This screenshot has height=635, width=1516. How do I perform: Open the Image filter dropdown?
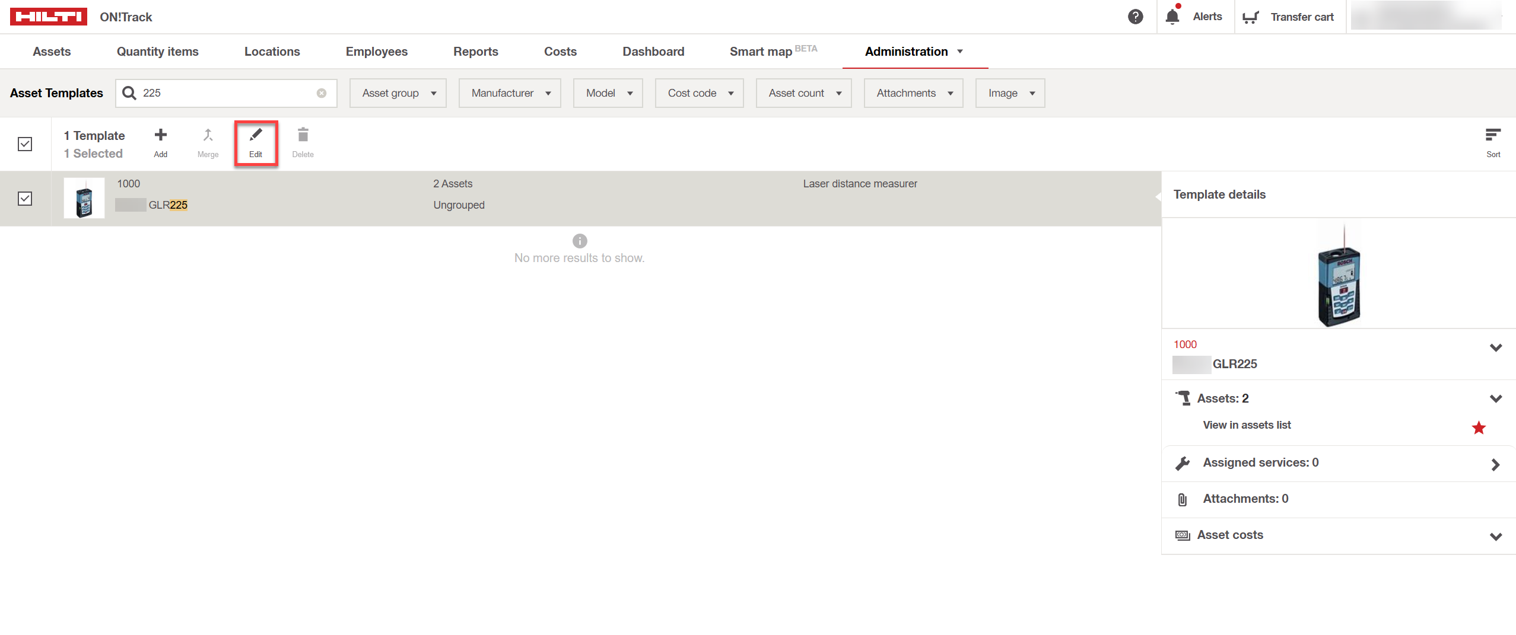(1010, 93)
